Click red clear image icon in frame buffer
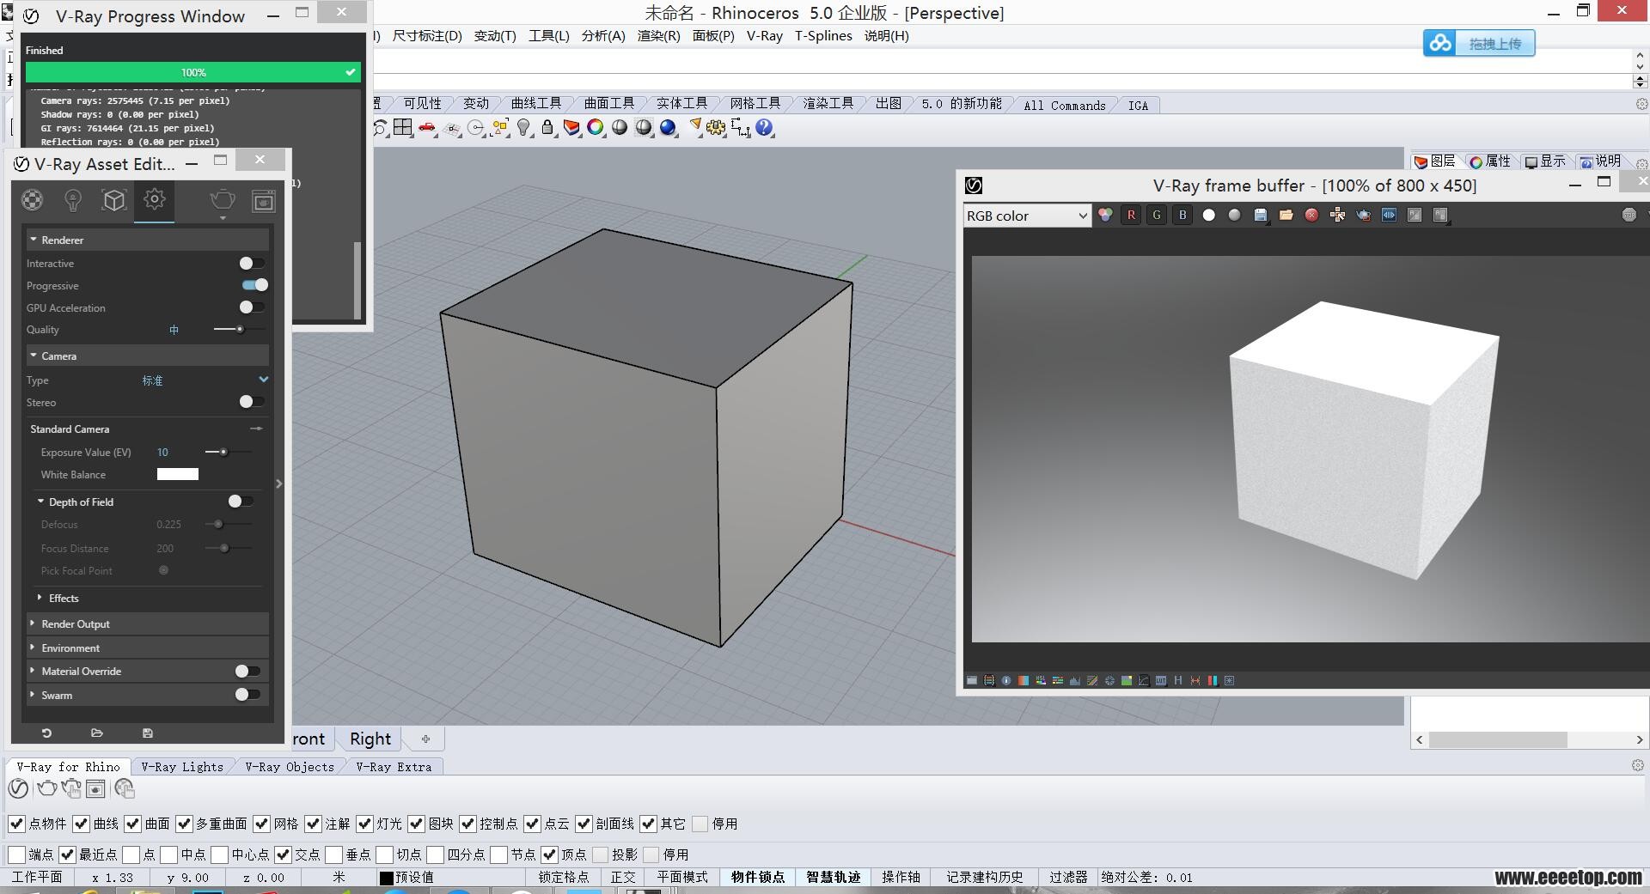 click(x=1311, y=216)
